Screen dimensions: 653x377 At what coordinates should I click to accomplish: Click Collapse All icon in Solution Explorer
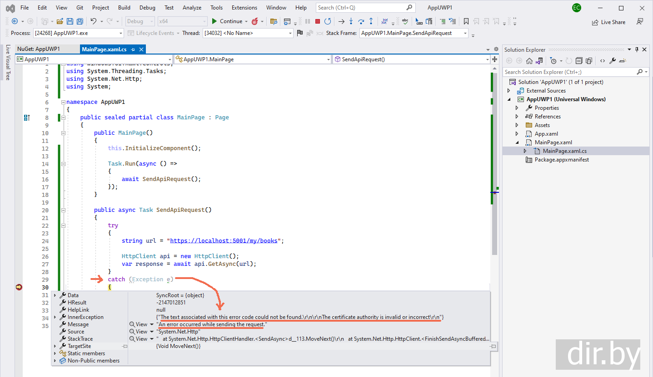[x=579, y=61]
